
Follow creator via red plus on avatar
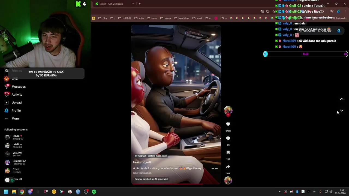tap(228, 115)
